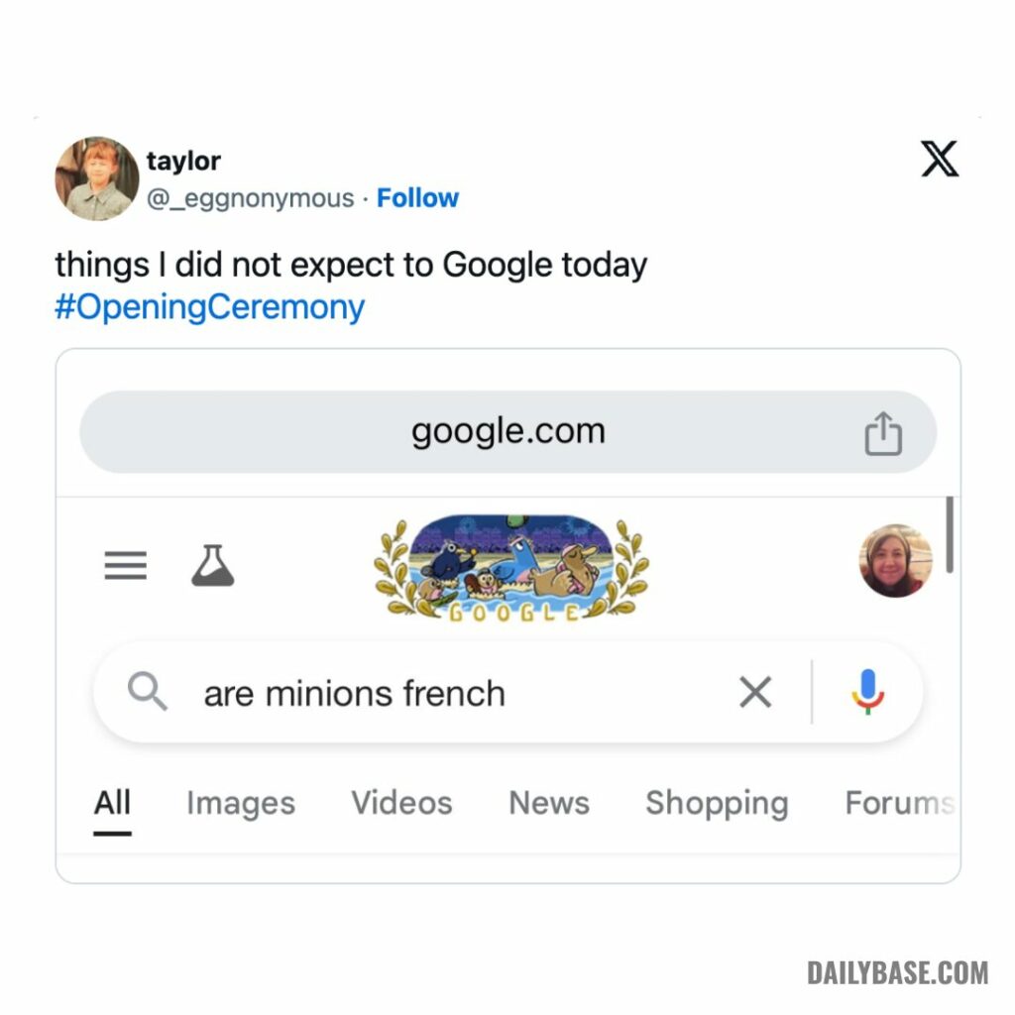Image resolution: width=1015 pixels, height=1015 pixels.
Task: Click the magnifying glass search icon
Action: [x=148, y=692]
